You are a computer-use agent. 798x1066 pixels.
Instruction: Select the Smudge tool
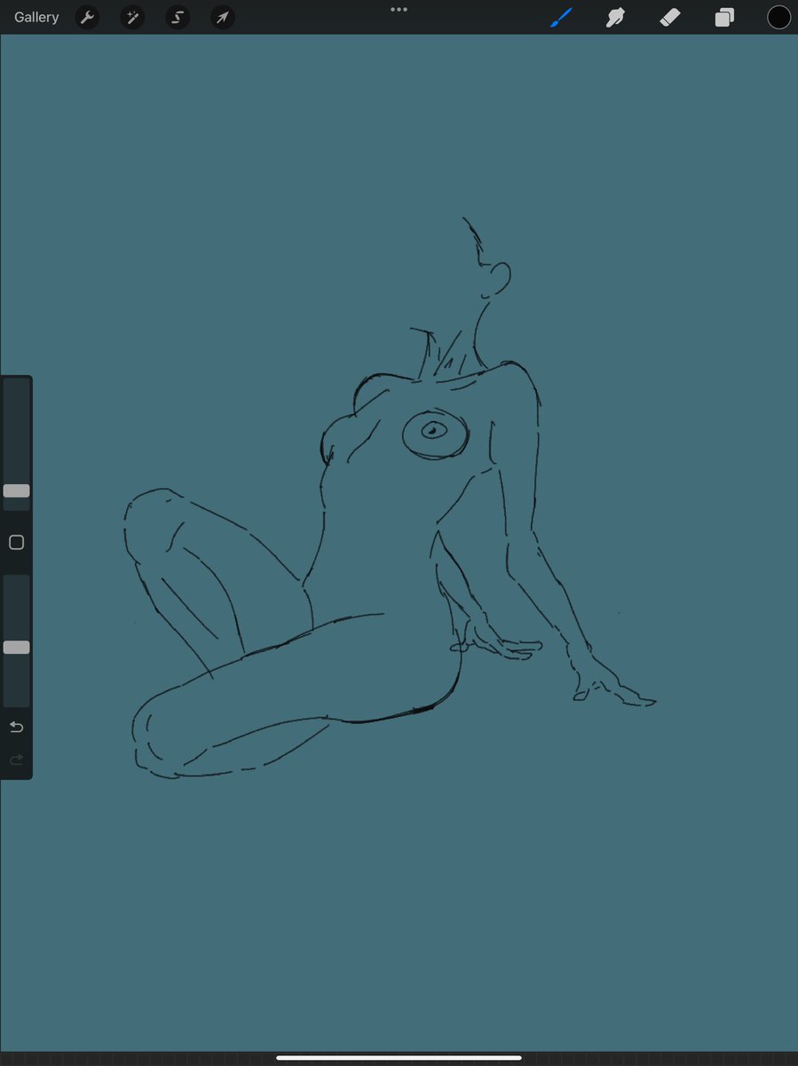tap(615, 17)
